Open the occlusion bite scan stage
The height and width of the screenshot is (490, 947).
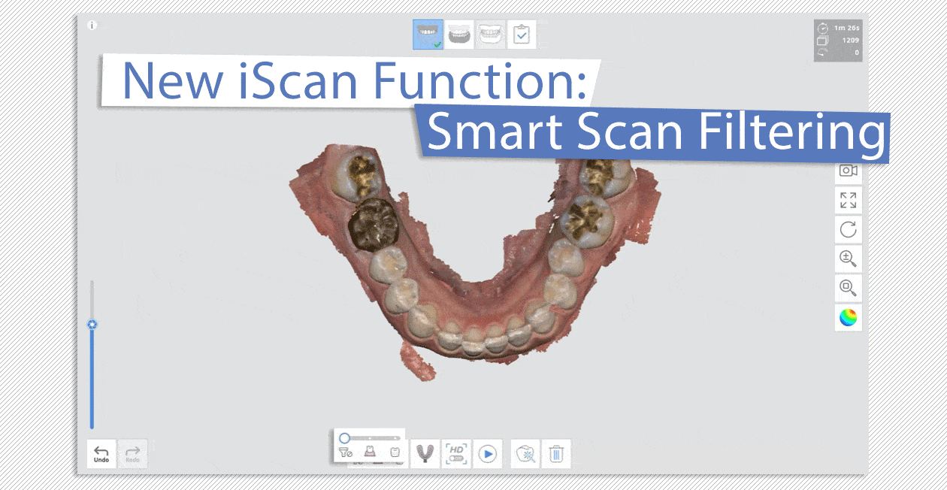pos(491,35)
